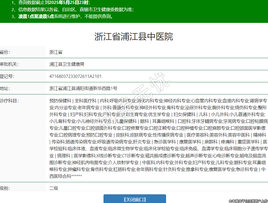Click the 【关闭窗口】 button
268x203 pixels.
135,199
